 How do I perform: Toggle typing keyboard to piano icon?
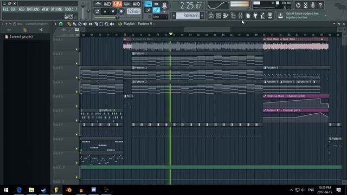(148, 4)
